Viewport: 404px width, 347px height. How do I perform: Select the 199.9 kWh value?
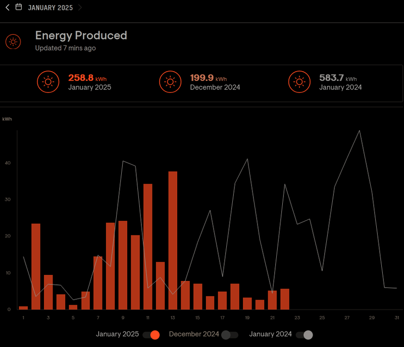209,78
